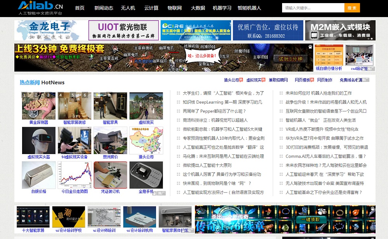Screen dimensions: 388x239
Task: Click the paw icon on the game banner
Action: [310, 47]
